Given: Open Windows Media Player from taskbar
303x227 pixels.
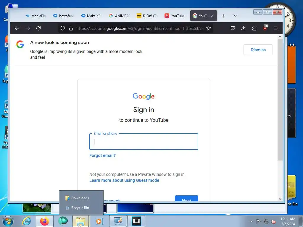Looking at the screenshot, I should [99, 221].
